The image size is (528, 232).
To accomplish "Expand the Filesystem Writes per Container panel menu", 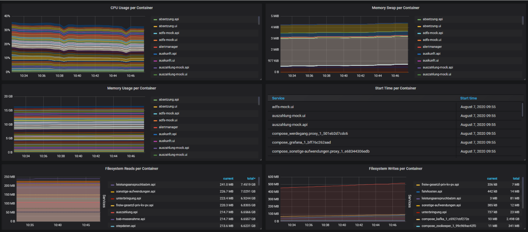I will (396, 168).
